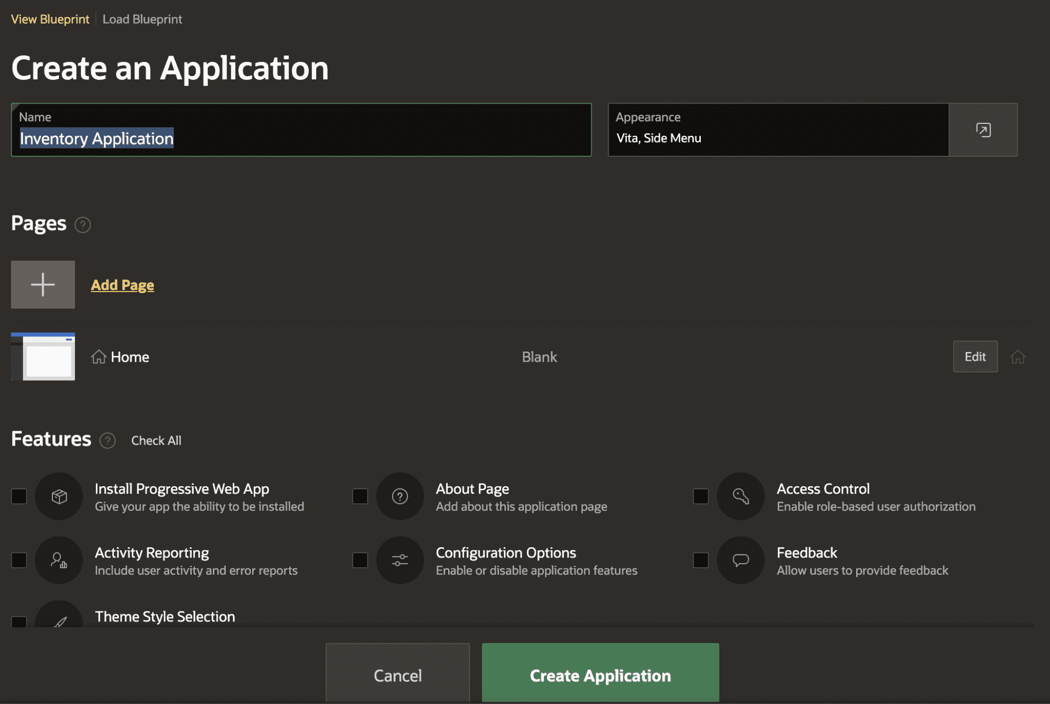The height and width of the screenshot is (704, 1050).
Task: Click the Check All link for features
Action: 156,441
